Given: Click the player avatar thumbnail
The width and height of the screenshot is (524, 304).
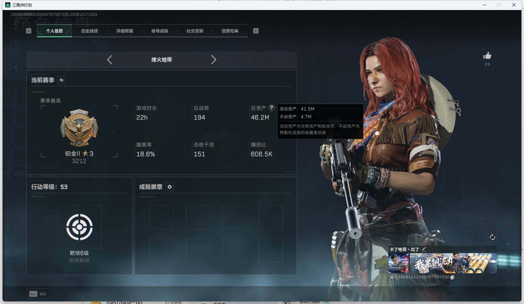Looking at the screenshot, I should click(399, 263).
